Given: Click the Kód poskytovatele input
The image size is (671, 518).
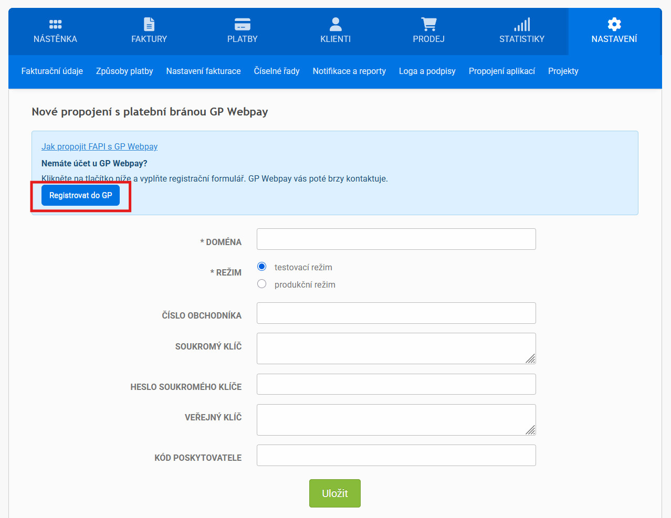Looking at the screenshot, I should [396, 456].
